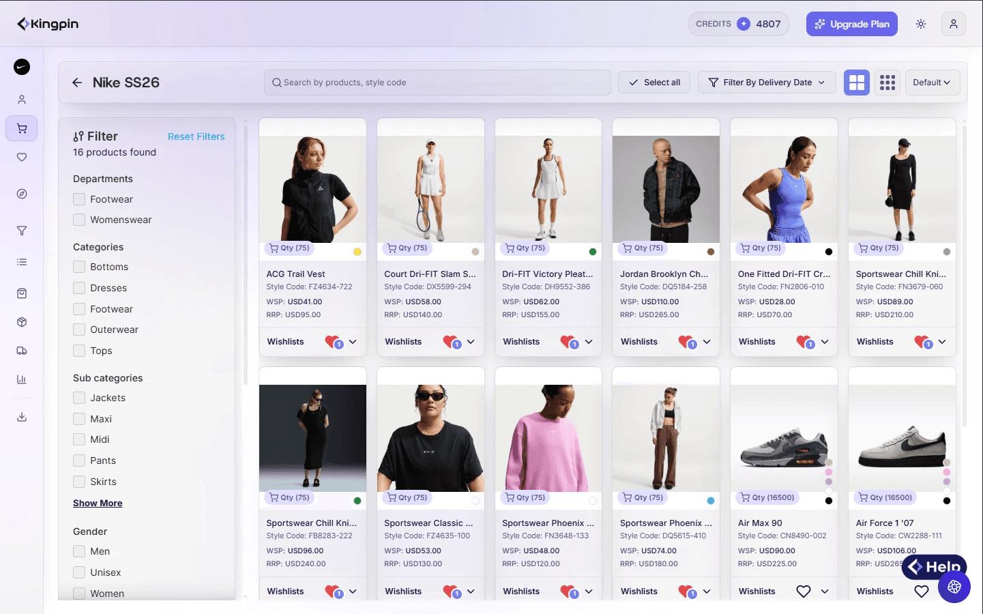Click the Qty (75) cart on ACG Trail Vest
Screen dimensions: 983x614
coord(289,248)
